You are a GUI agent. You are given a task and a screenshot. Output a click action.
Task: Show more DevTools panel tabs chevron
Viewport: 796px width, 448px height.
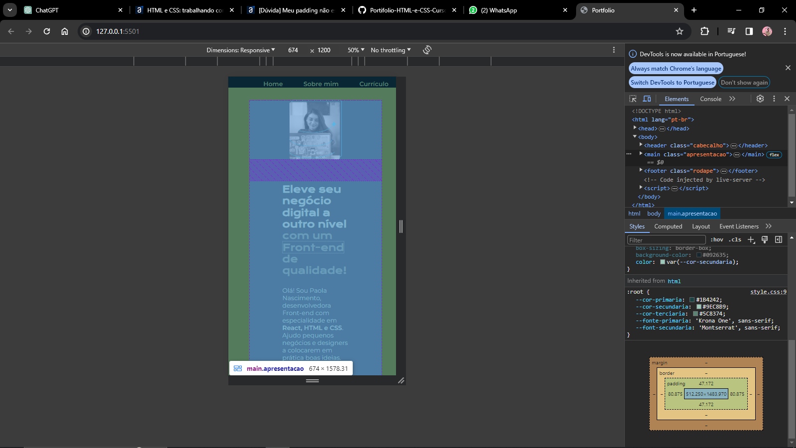pos(732,99)
